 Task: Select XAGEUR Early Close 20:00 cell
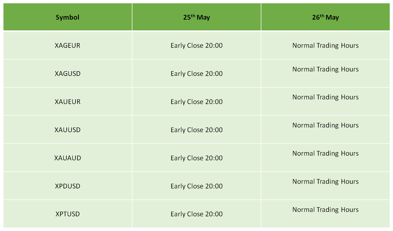click(196, 45)
